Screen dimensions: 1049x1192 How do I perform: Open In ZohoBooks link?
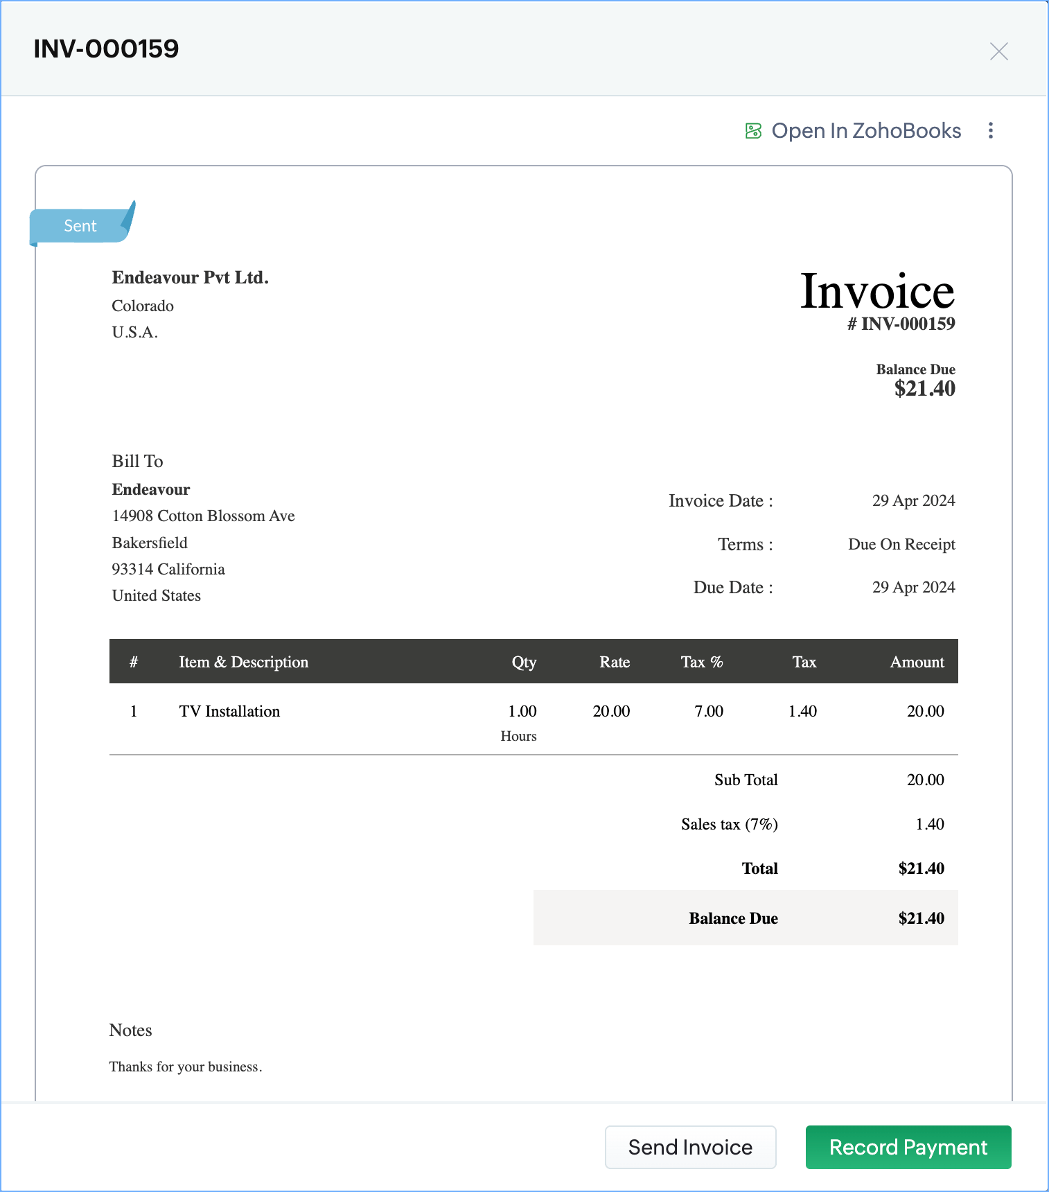click(x=866, y=130)
